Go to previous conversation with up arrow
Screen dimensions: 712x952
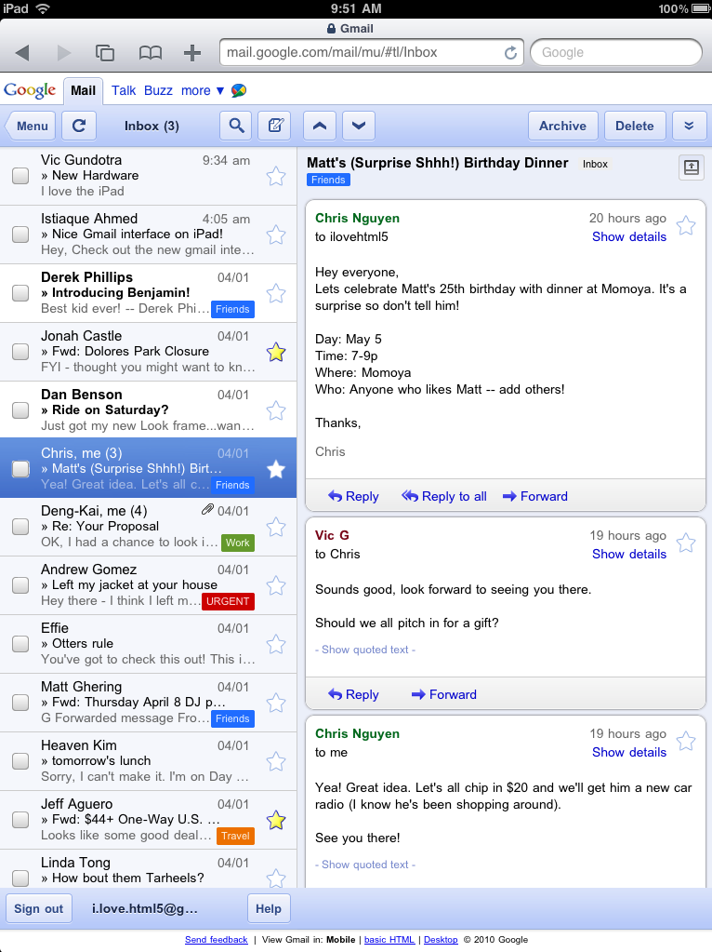pyautogui.click(x=319, y=126)
